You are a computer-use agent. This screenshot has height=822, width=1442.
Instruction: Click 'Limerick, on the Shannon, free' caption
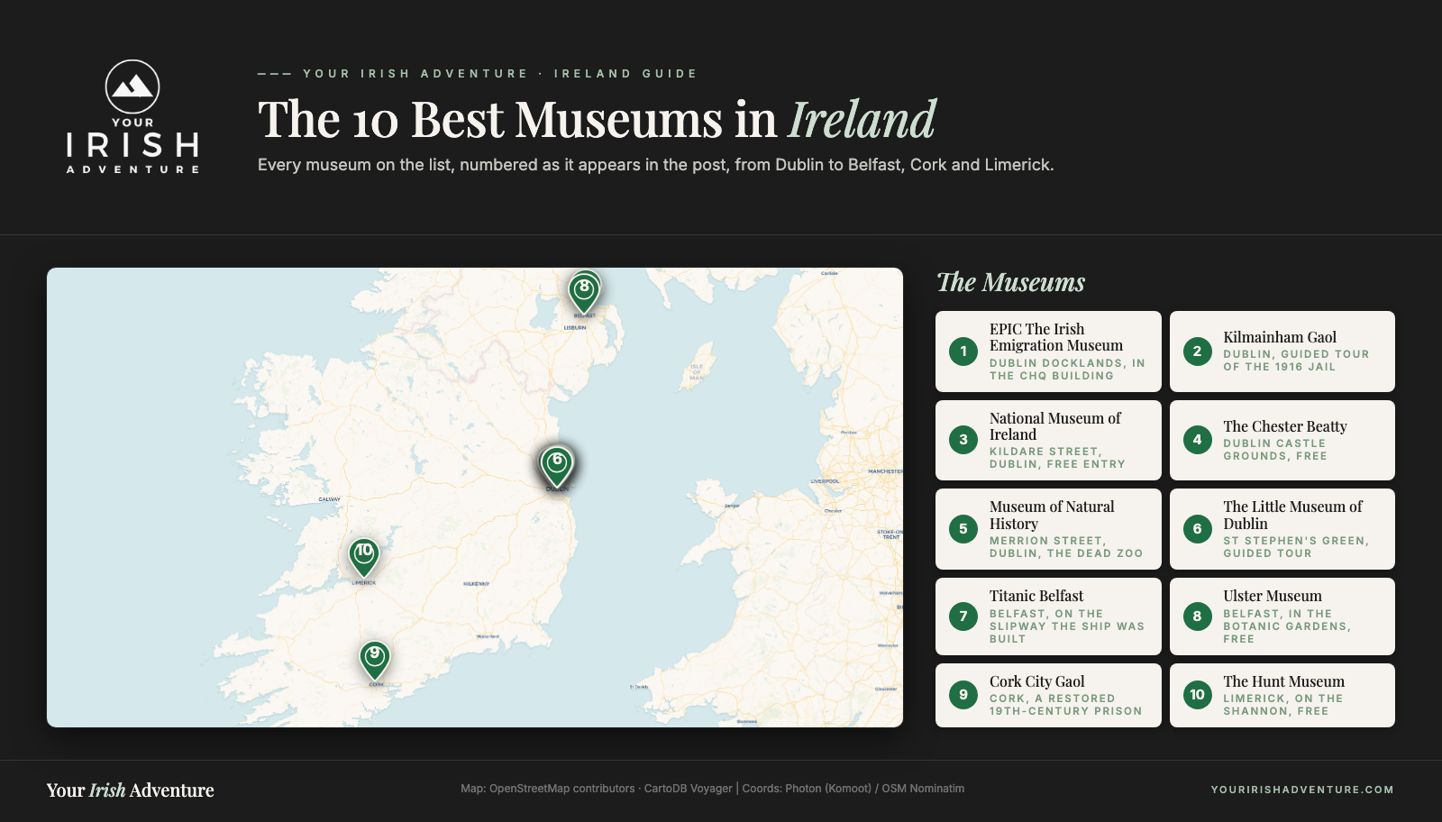(1283, 705)
